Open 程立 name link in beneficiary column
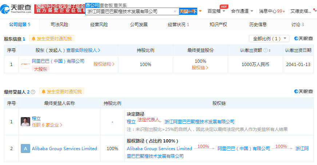 36,119
